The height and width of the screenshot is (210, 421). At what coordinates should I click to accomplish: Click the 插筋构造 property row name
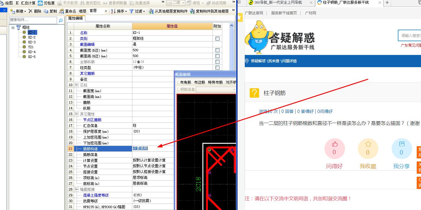90,149
